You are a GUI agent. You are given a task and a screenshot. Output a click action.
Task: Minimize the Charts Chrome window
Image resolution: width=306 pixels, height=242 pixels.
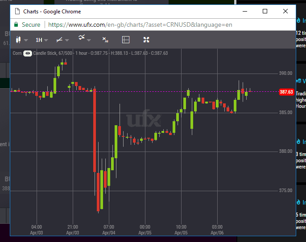(245, 11)
